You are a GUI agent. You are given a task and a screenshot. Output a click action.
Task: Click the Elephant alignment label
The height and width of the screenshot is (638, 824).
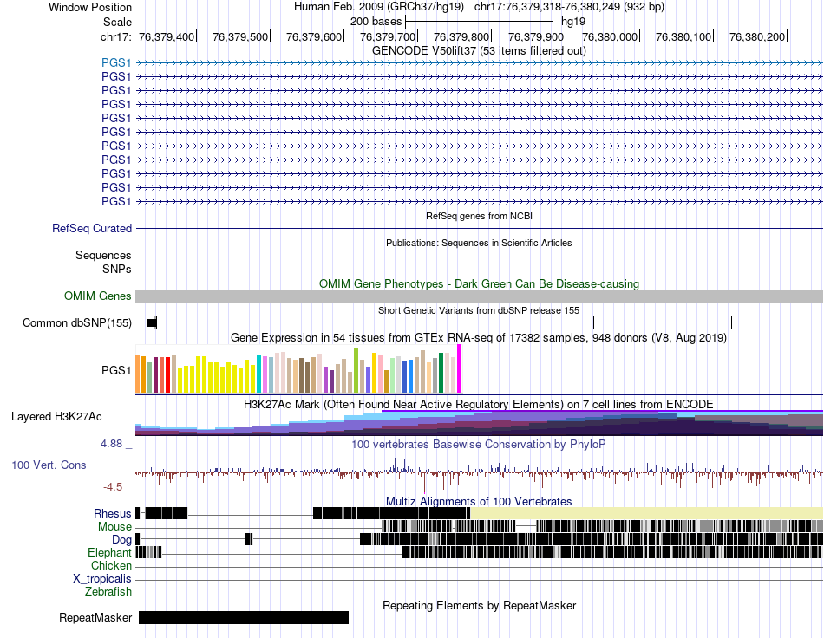point(109,553)
